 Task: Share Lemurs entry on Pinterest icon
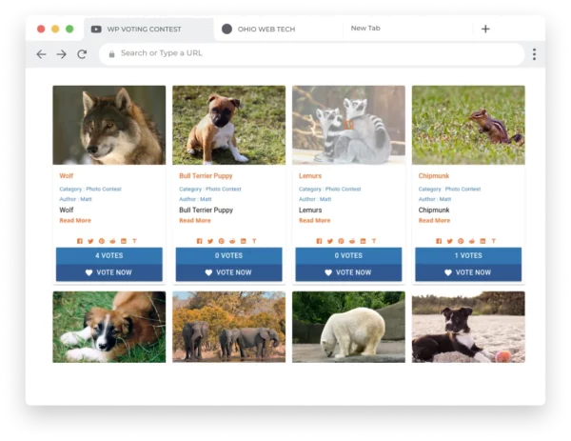(342, 241)
